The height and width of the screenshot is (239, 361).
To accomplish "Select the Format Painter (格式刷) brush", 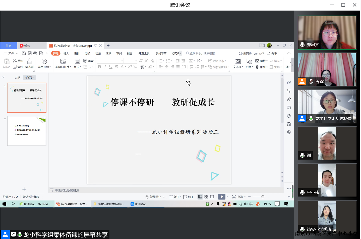I will point(29,64).
